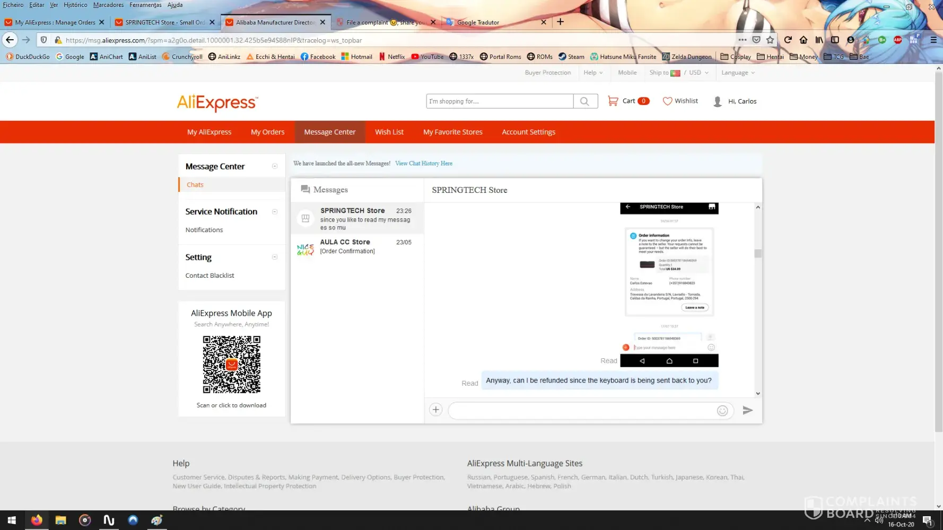Select Chats in the sidebar
The width and height of the screenshot is (943, 530).
[x=195, y=184]
